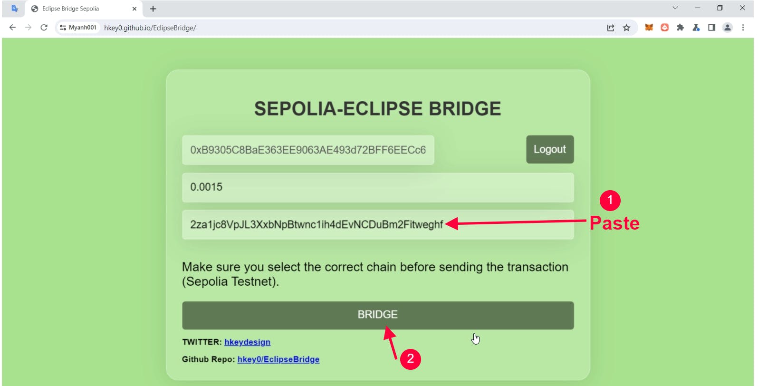Click the share page icon in address bar
The height and width of the screenshot is (386, 758).
(611, 28)
